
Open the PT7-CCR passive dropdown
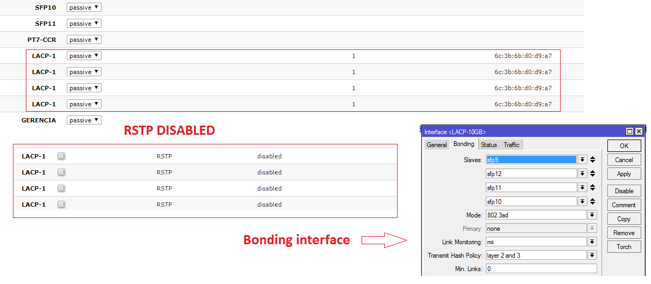click(84, 40)
